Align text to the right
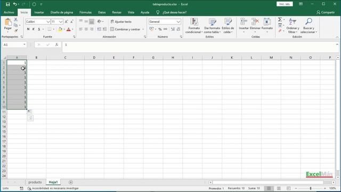 pyautogui.click(x=92, y=29)
